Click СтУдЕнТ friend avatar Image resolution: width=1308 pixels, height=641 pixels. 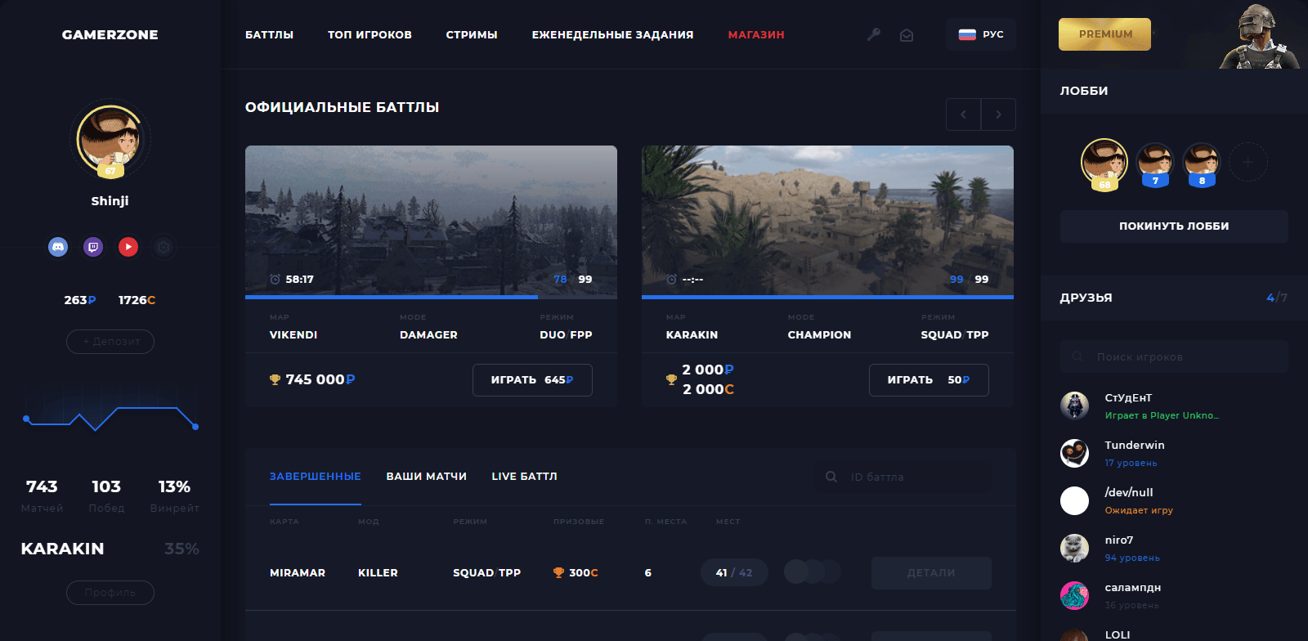(x=1074, y=406)
